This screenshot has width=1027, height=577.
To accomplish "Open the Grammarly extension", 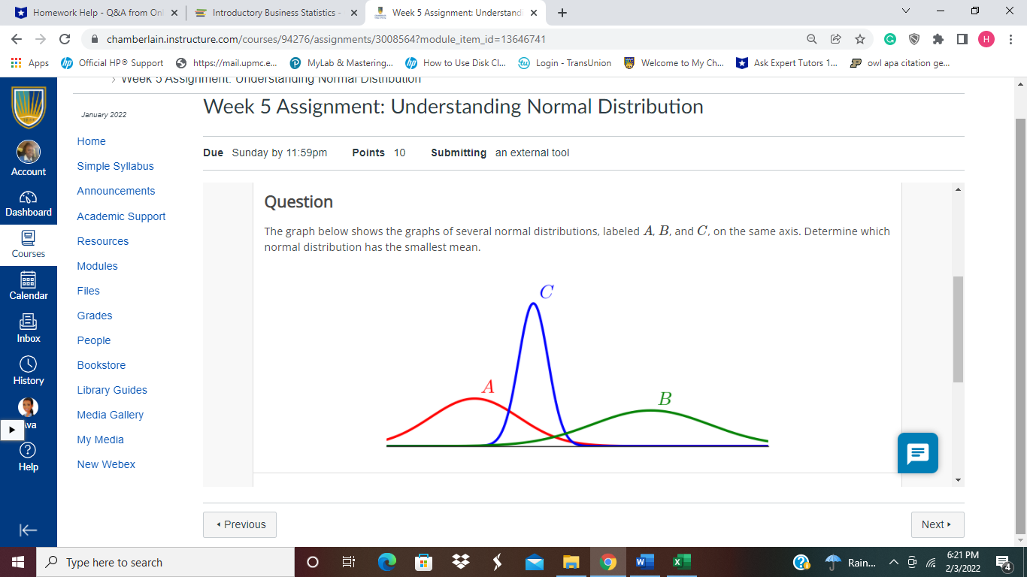I will pyautogui.click(x=889, y=39).
